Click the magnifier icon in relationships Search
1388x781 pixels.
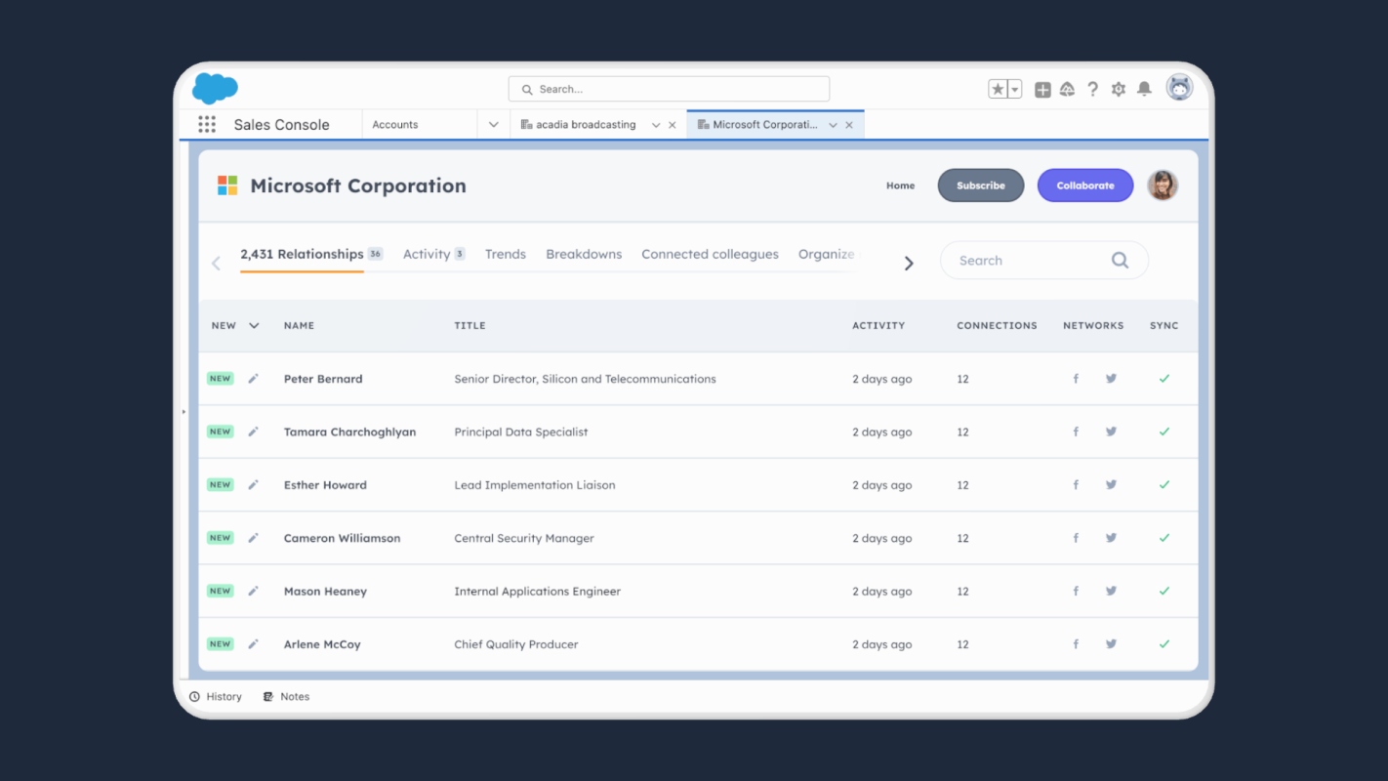point(1120,261)
